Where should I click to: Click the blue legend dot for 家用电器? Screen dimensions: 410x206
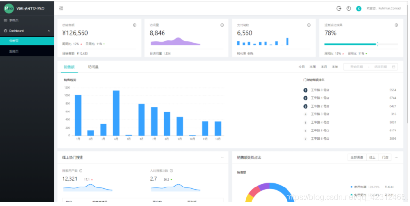click(x=352, y=187)
